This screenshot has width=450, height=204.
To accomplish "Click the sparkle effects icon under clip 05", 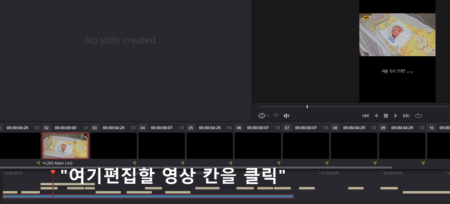I will pyautogui.click(x=231, y=163).
